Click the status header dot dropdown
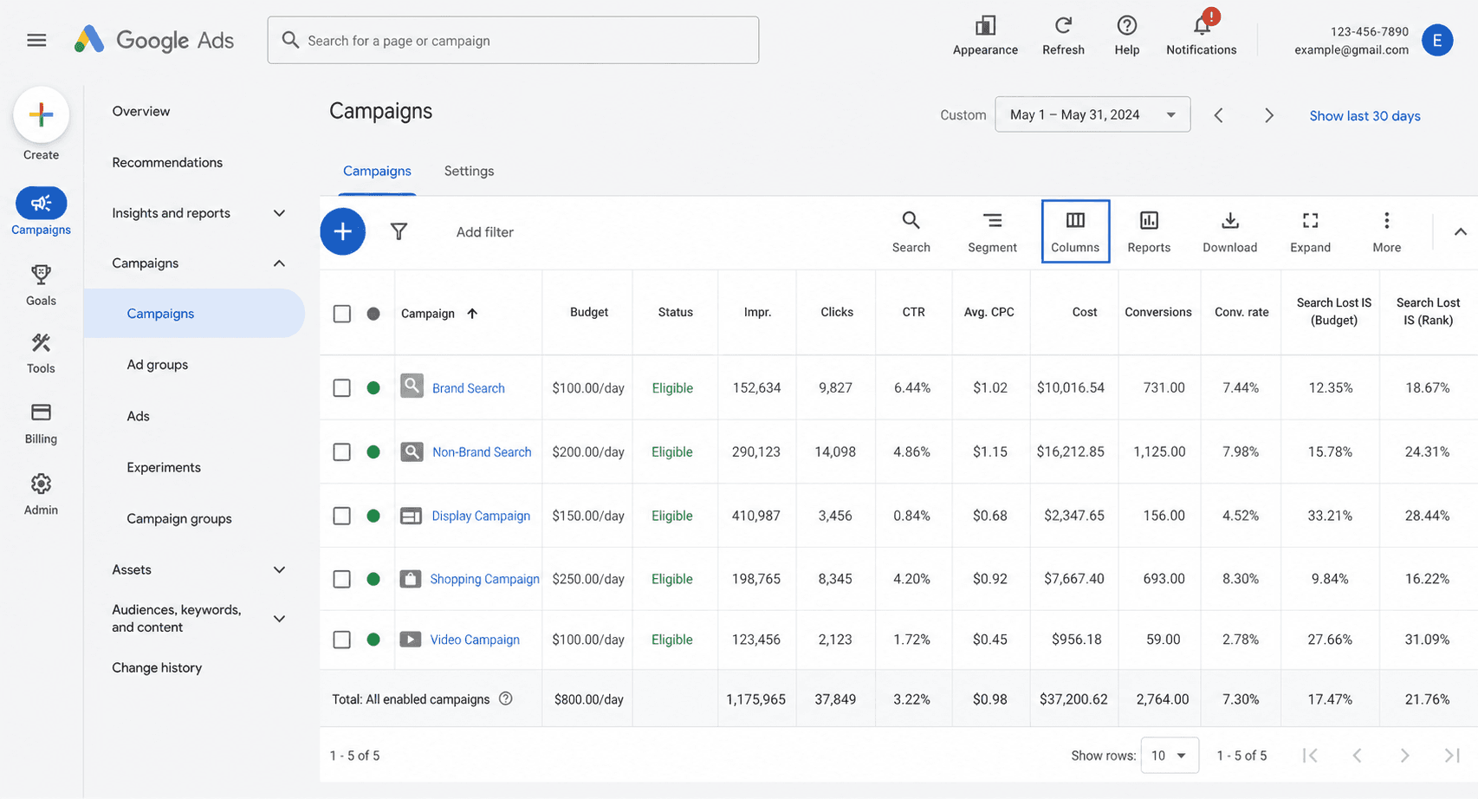Viewport: 1478px width, 799px height. tap(373, 314)
